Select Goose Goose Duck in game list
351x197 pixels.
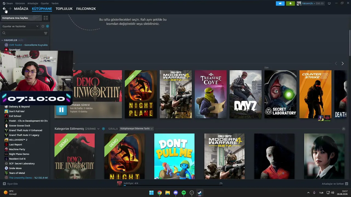coord(19,126)
